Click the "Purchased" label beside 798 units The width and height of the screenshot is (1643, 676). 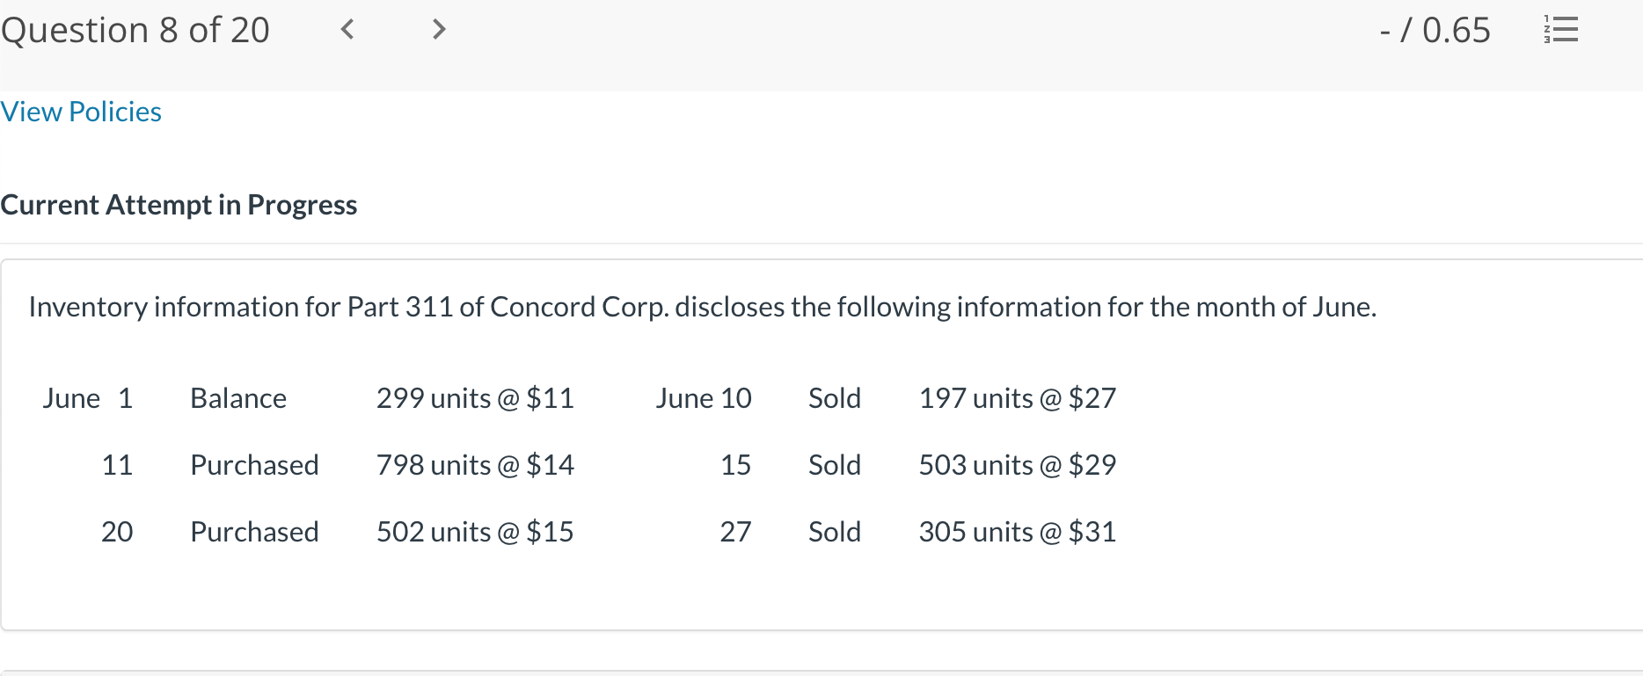tap(254, 465)
